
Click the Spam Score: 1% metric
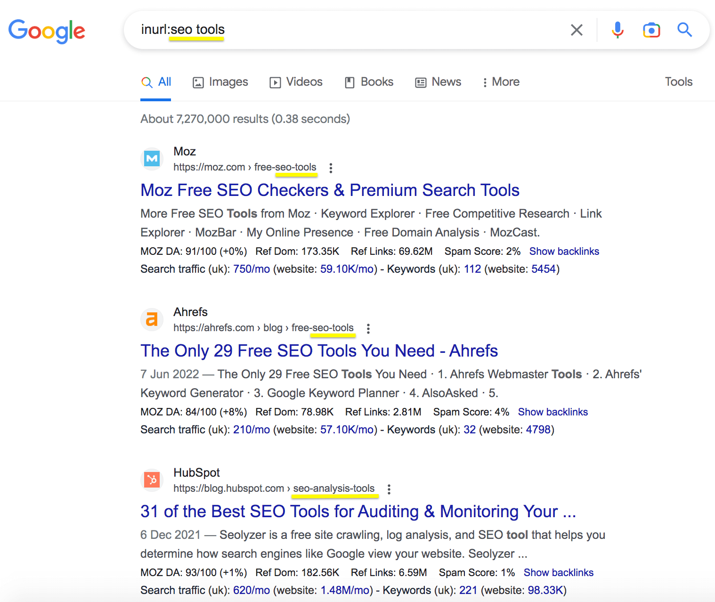point(477,573)
